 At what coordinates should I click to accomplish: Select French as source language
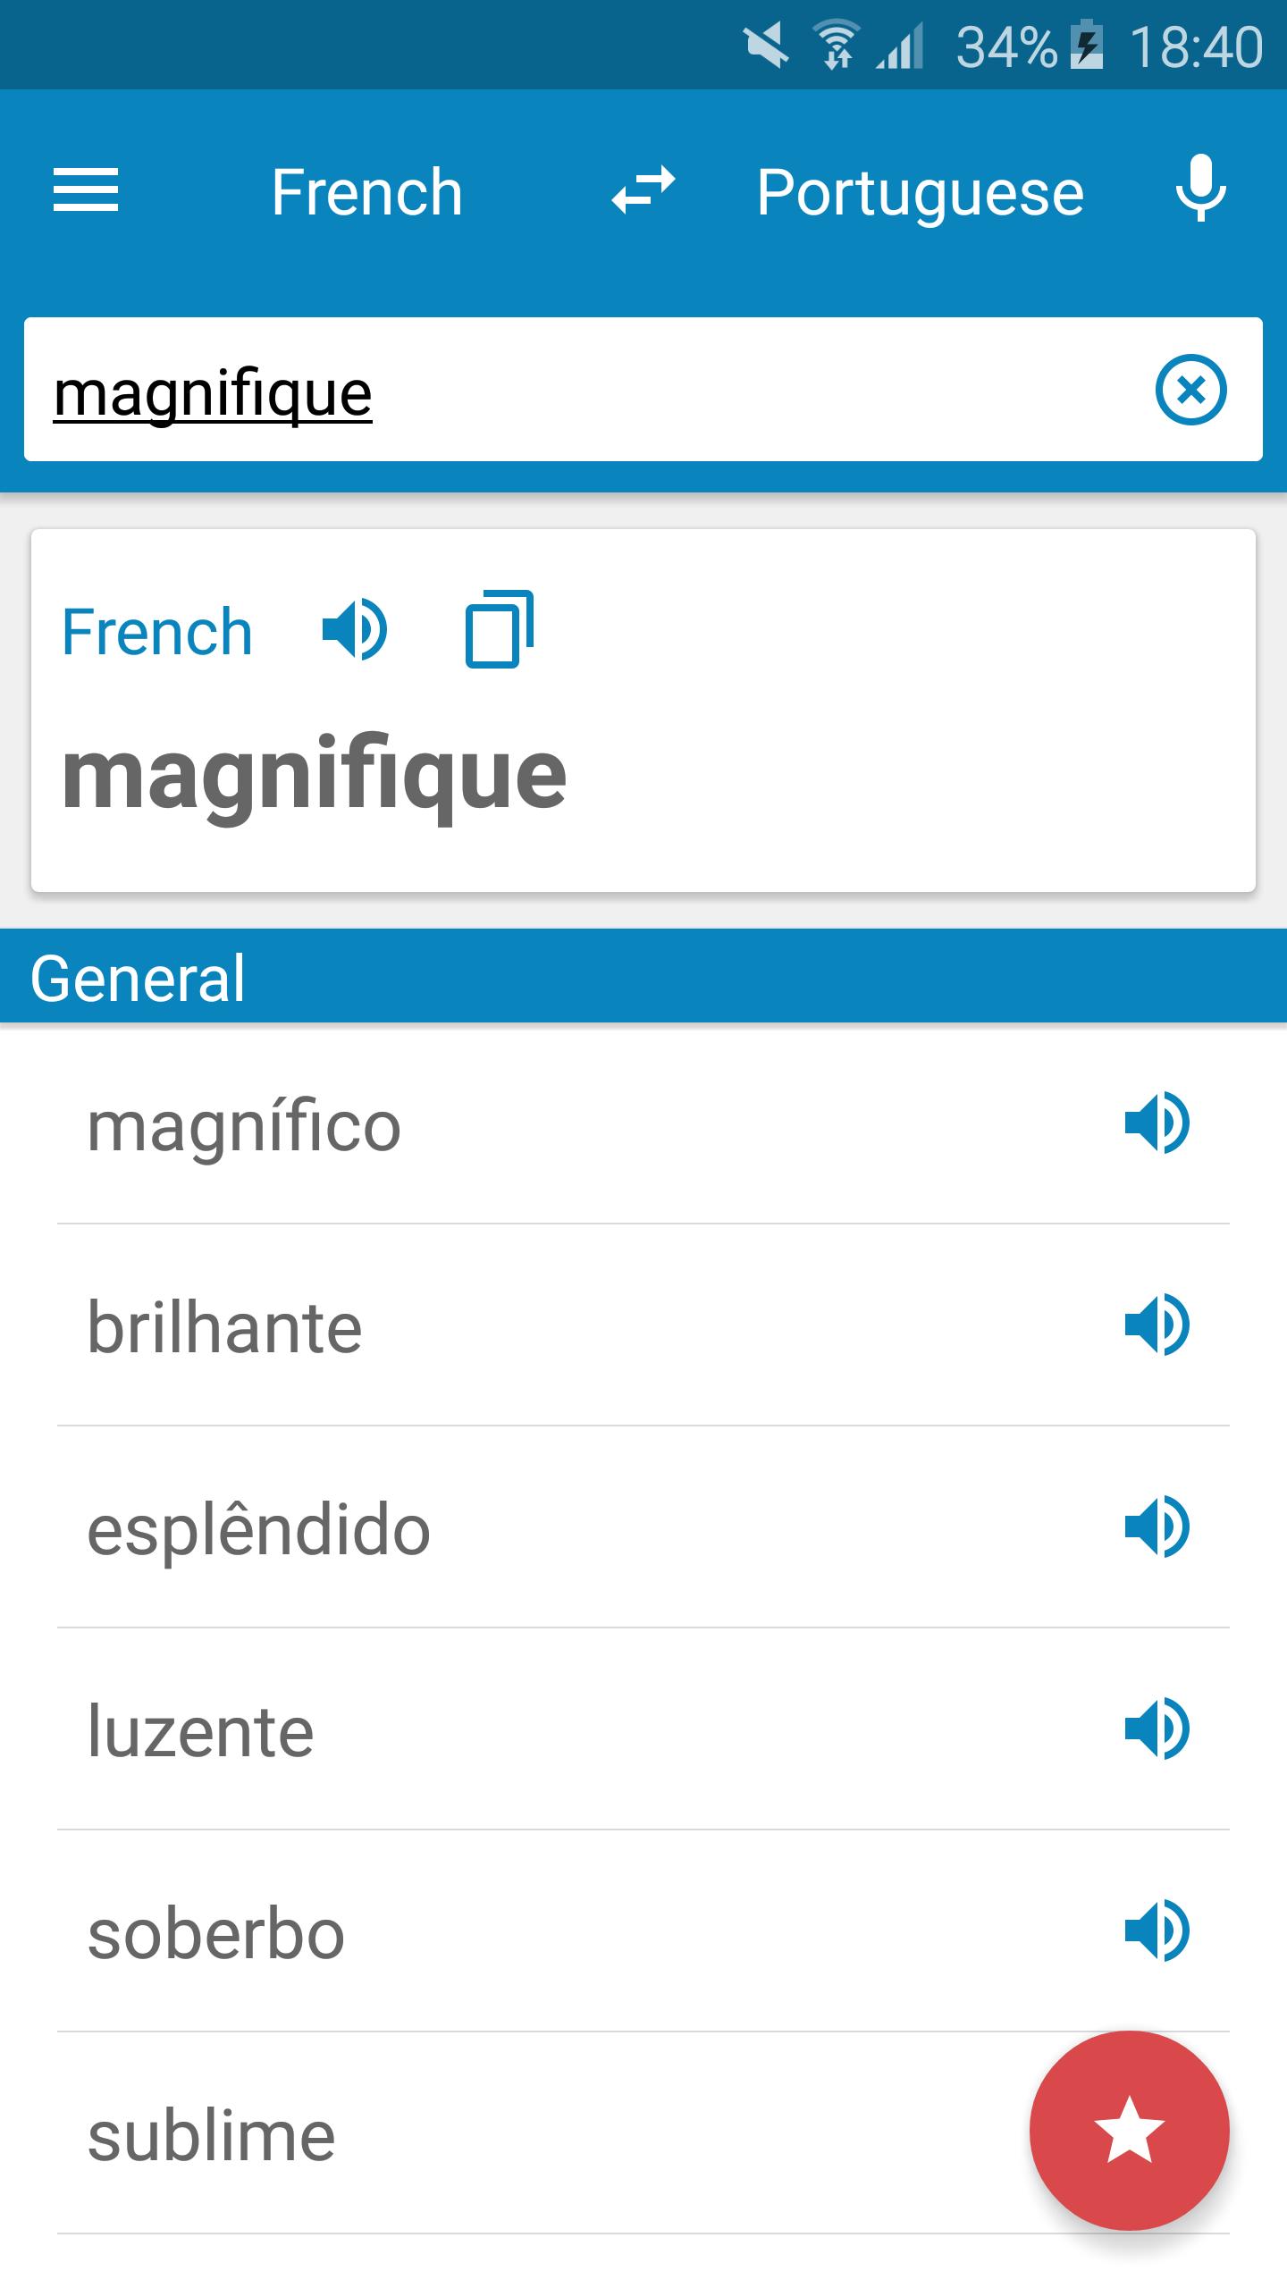pyautogui.click(x=367, y=192)
